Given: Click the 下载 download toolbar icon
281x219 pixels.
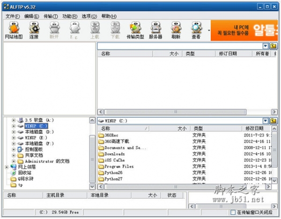Looking at the screenshot, I should [115, 30].
